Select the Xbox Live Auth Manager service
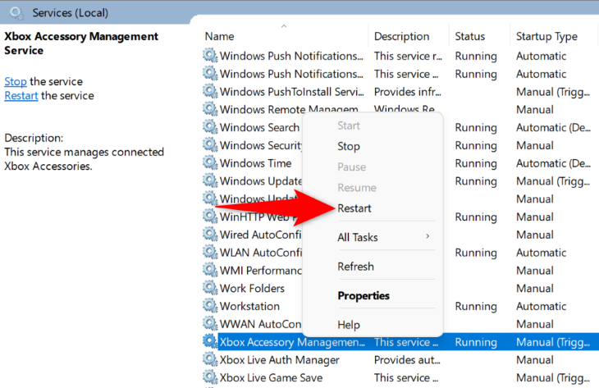The width and height of the screenshot is (599, 388). (279, 360)
